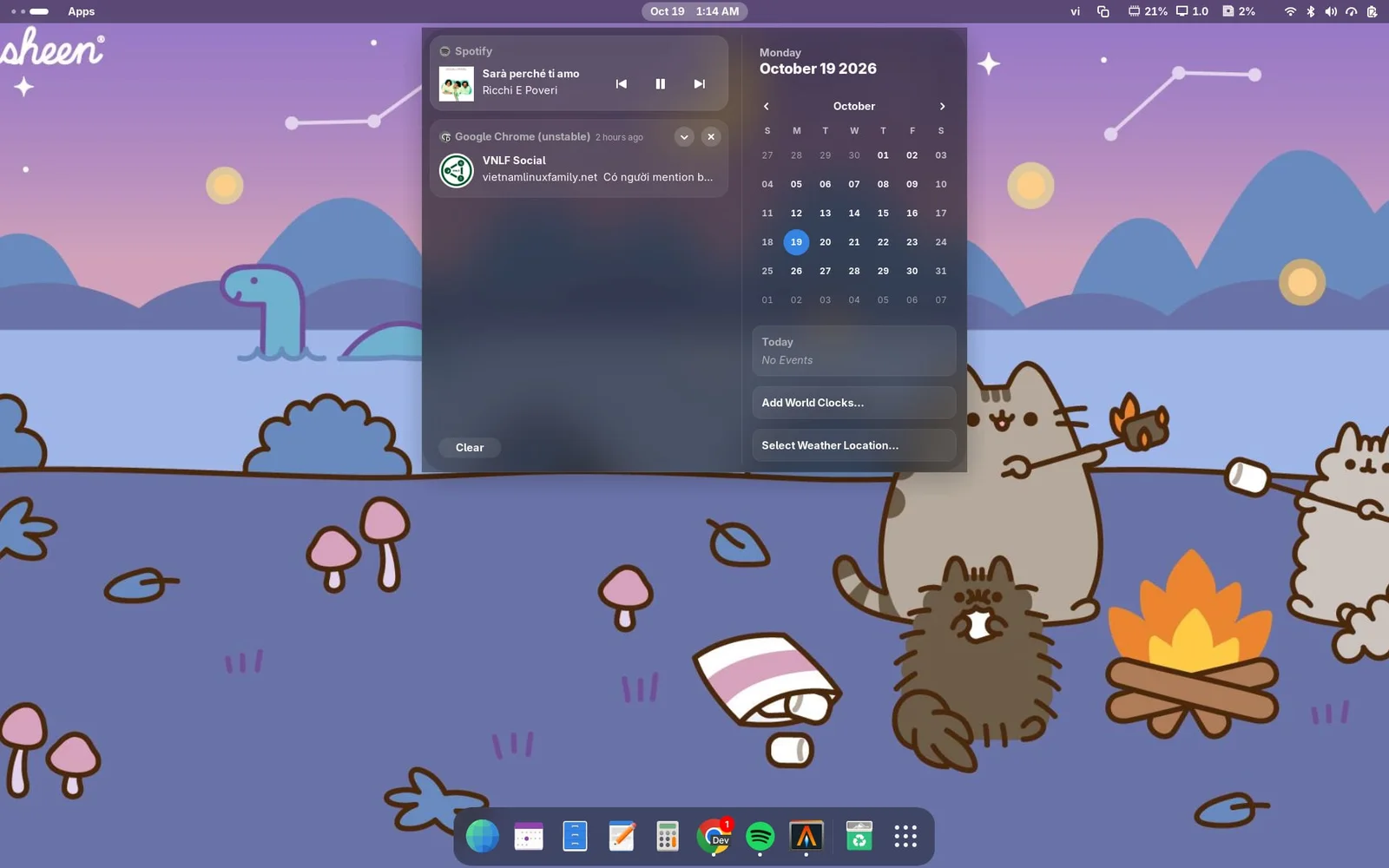The image size is (1389, 868).
Task: Click the memory usage 2% indicator
Action: pos(1239,11)
